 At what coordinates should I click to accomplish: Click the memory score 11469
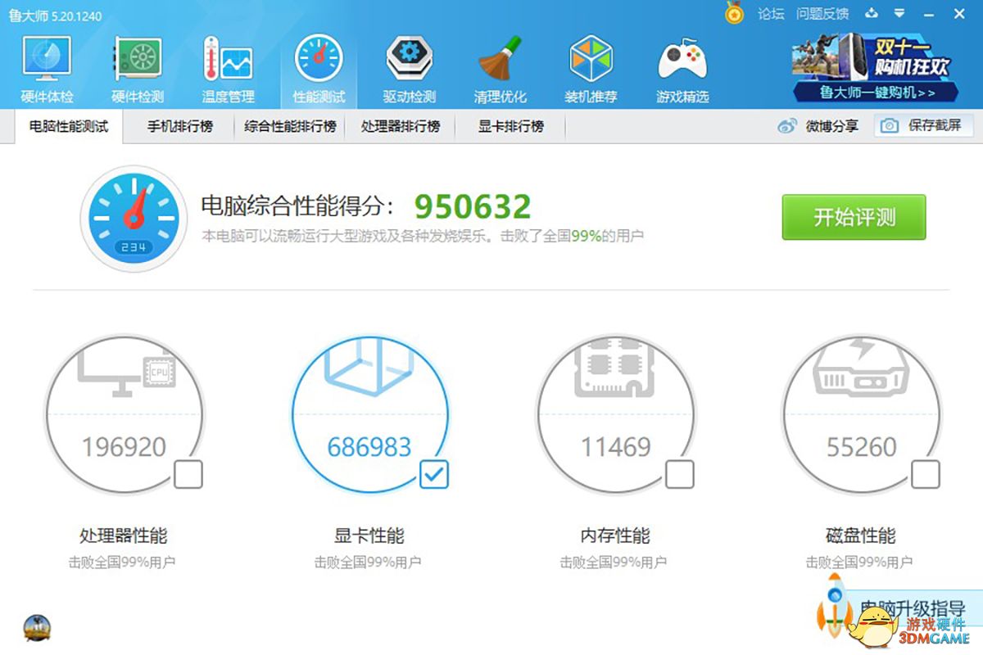coord(616,447)
